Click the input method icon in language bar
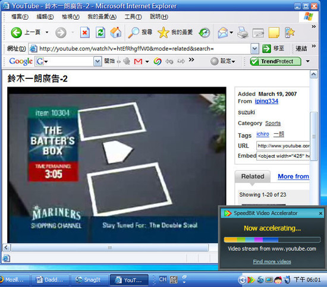 (x=174, y=279)
